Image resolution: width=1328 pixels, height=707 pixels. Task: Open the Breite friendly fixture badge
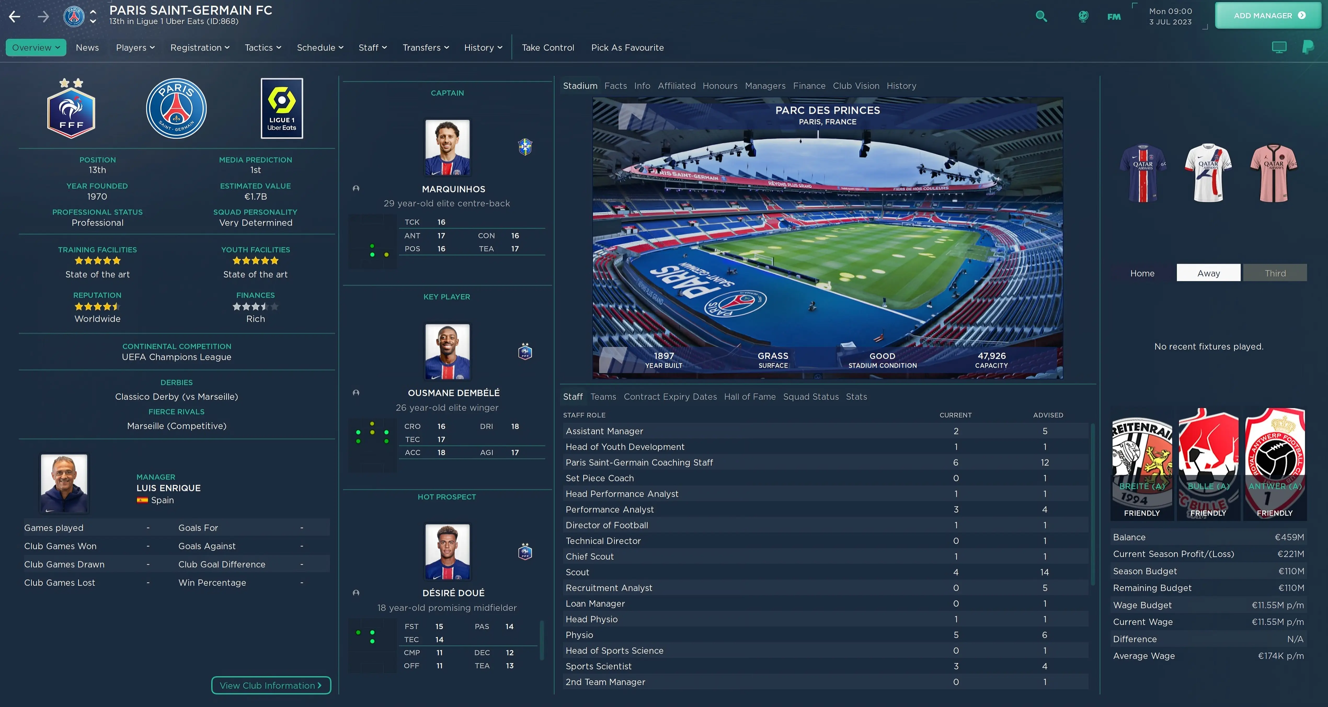(1142, 464)
